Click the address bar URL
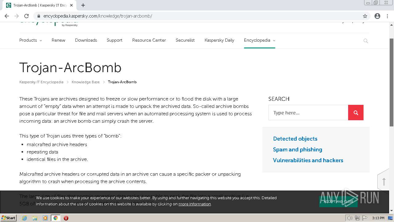The image size is (394, 222). [x=98, y=16]
